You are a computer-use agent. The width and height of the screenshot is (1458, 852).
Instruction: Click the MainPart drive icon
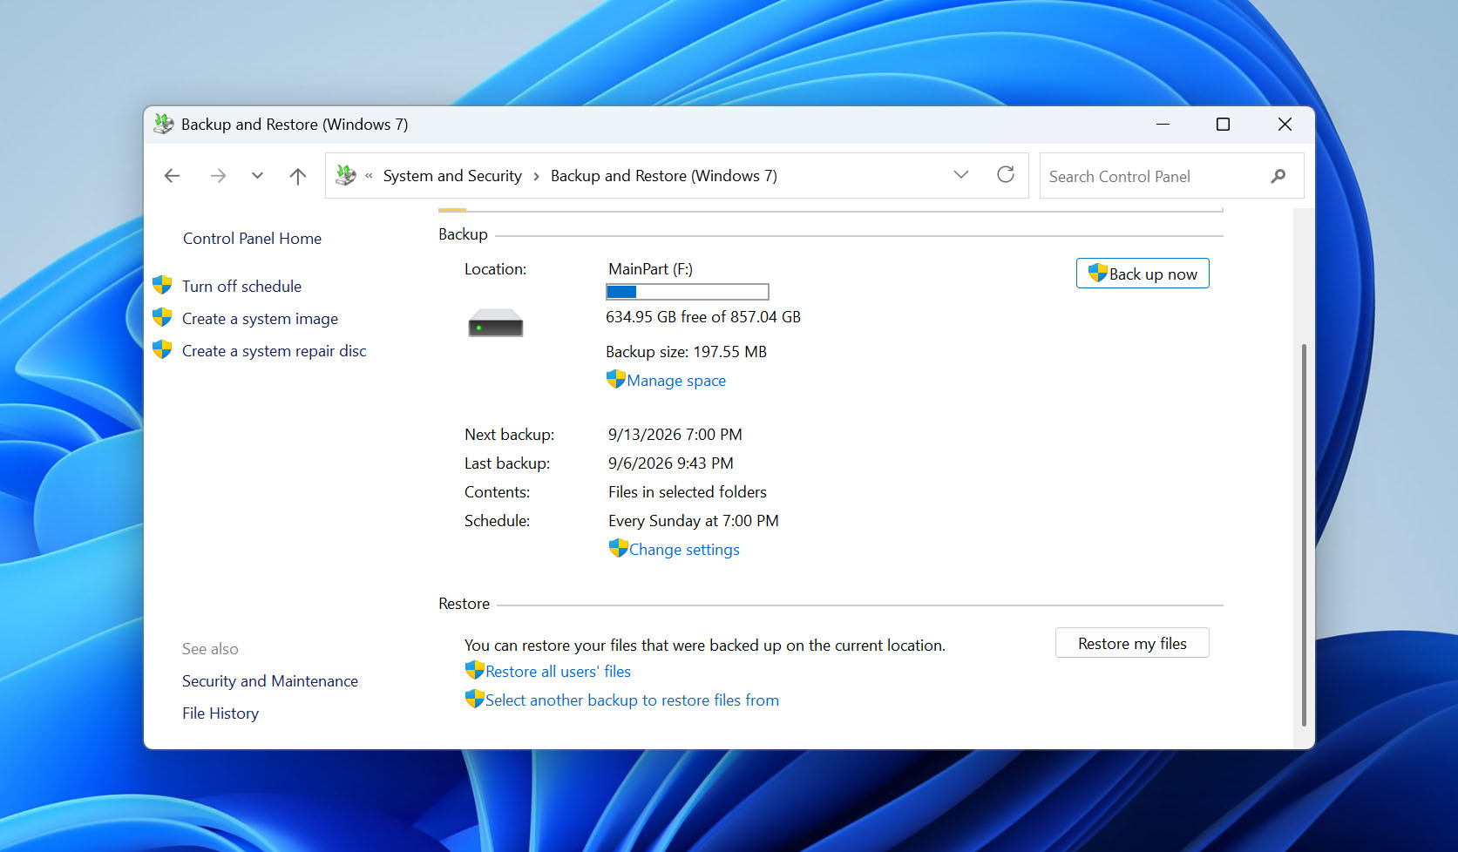[496, 323]
